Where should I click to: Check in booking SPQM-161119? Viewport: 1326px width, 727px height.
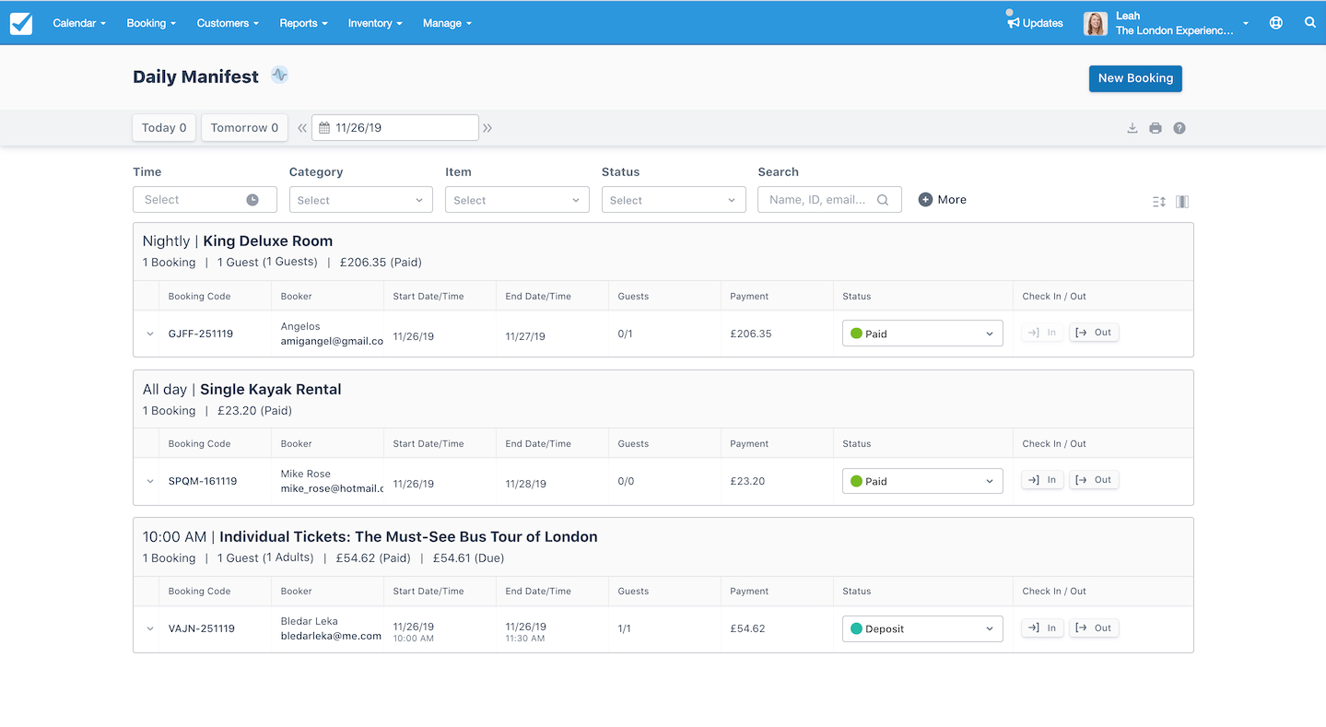1042,480
